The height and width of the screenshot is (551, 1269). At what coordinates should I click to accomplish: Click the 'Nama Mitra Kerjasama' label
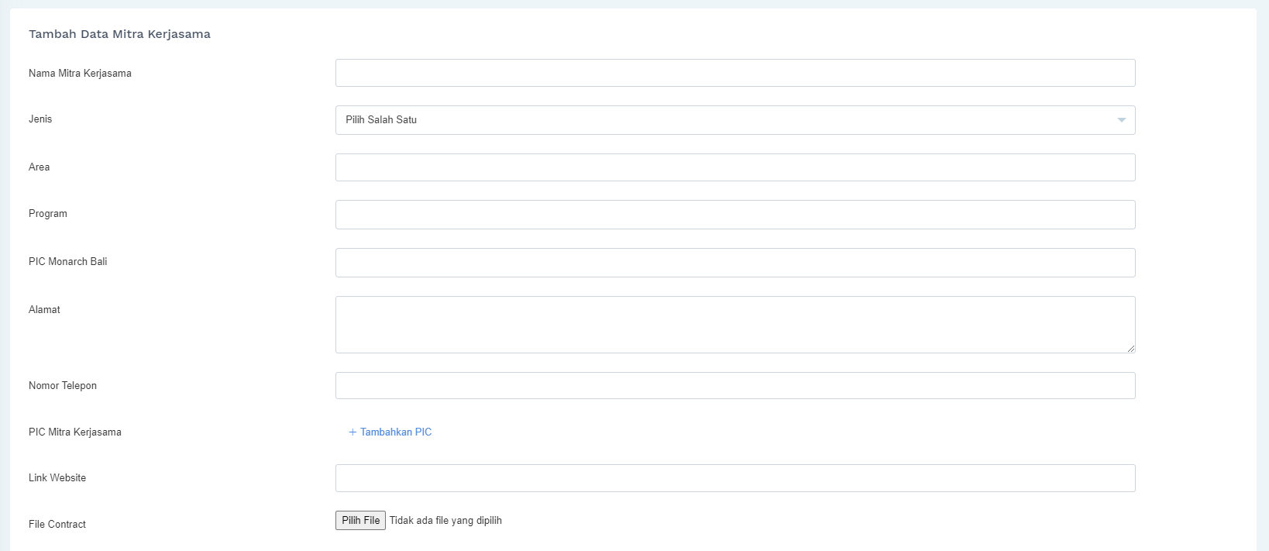click(x=80, y=74)
